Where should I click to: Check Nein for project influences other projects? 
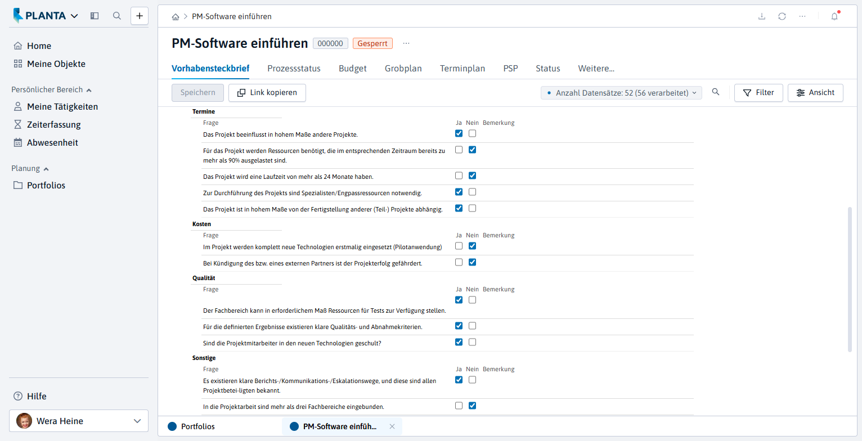(472, 133)
